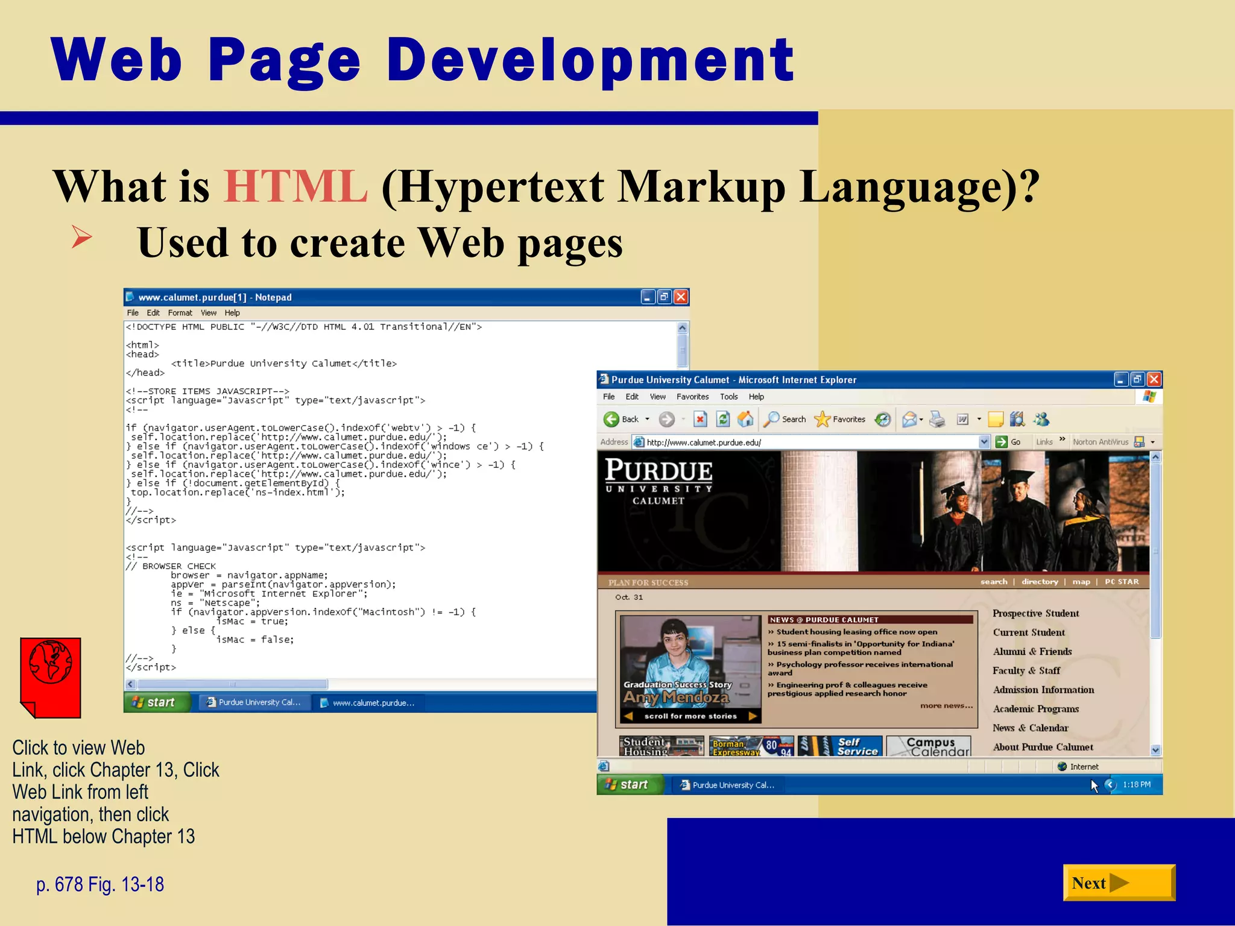Open the address bar URL dropdown

tap(984, 442)
